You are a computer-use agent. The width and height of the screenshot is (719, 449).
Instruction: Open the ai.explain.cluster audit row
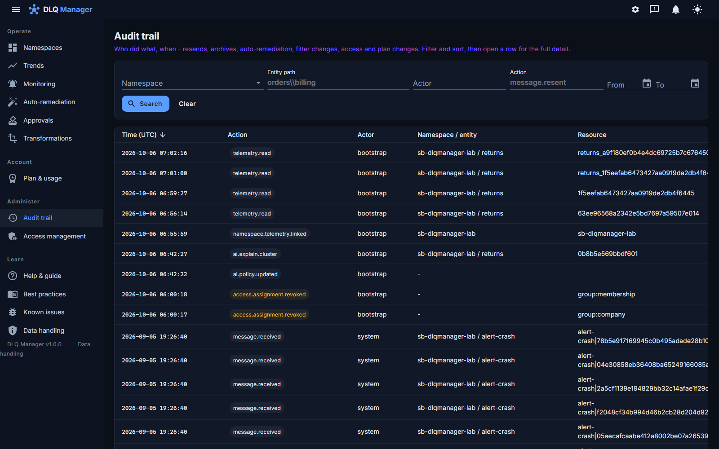[411, 254]
